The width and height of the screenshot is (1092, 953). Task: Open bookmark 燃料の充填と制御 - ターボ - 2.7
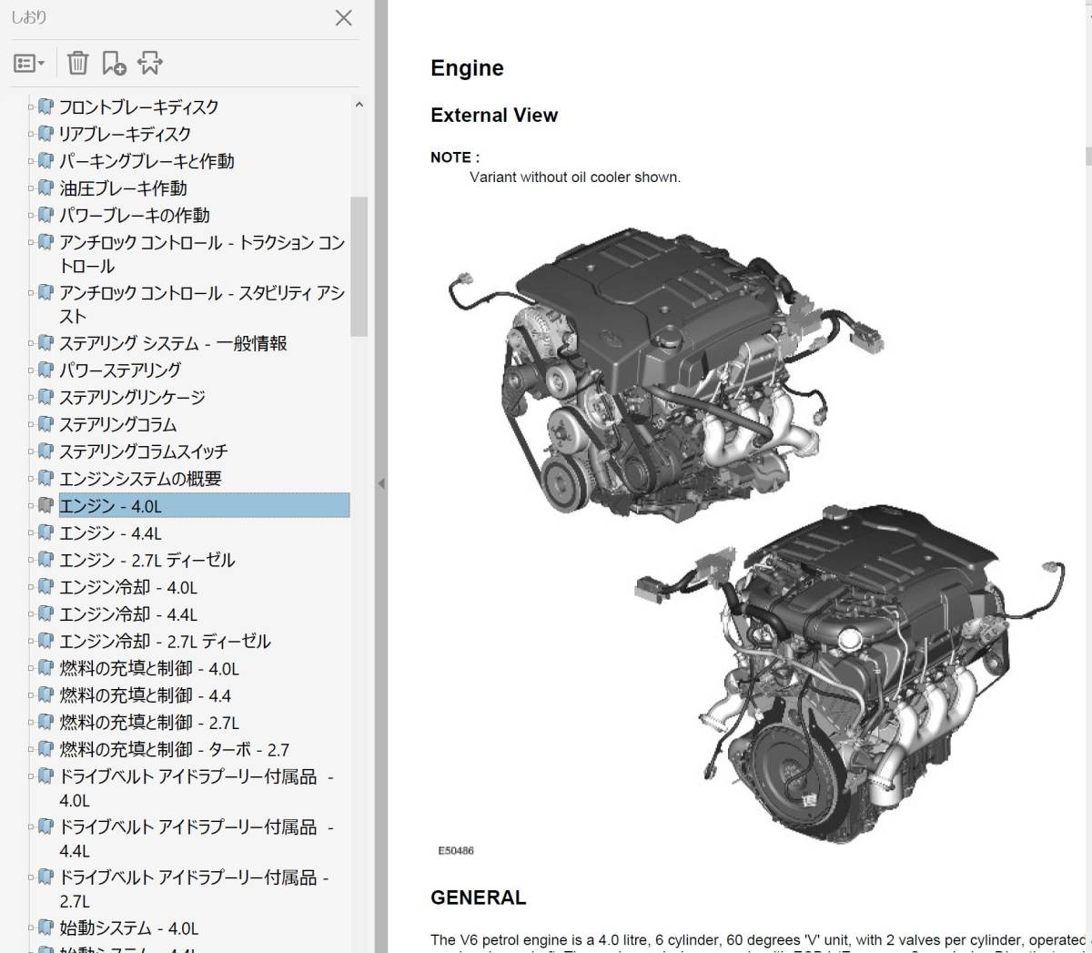(175, 750)
